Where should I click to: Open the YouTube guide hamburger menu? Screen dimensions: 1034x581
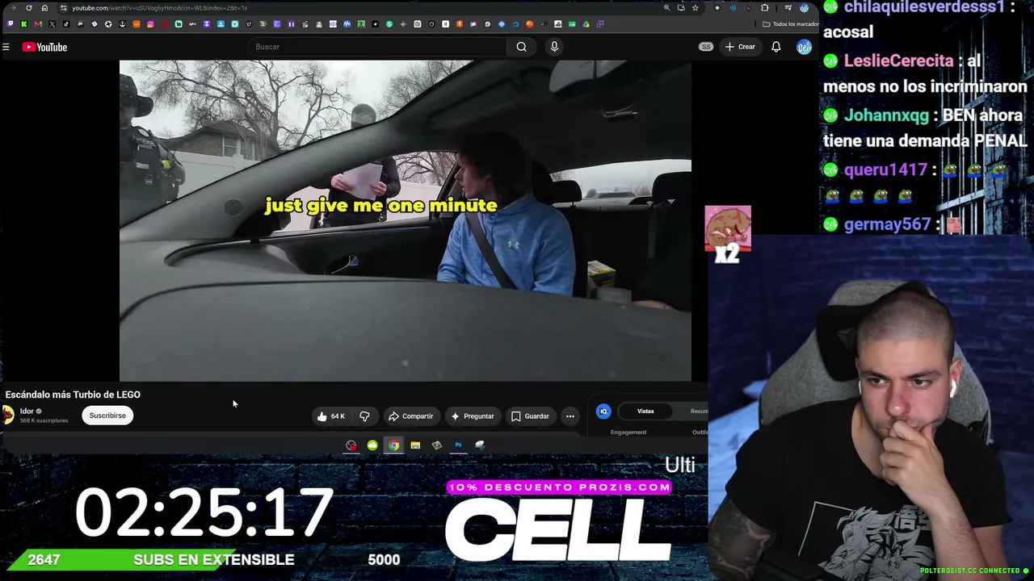pyautogui.click(x=6, y=47)
